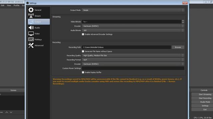Open the Audio speaker icon
Screen dimensions: 213x119
coord(31,28)
